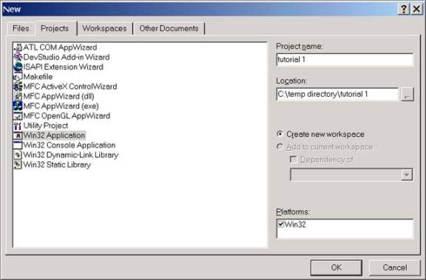Switch to the Workspaces tab

(x=104, y=29)
